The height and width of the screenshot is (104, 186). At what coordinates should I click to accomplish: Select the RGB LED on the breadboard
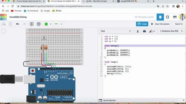click(44, 38)
